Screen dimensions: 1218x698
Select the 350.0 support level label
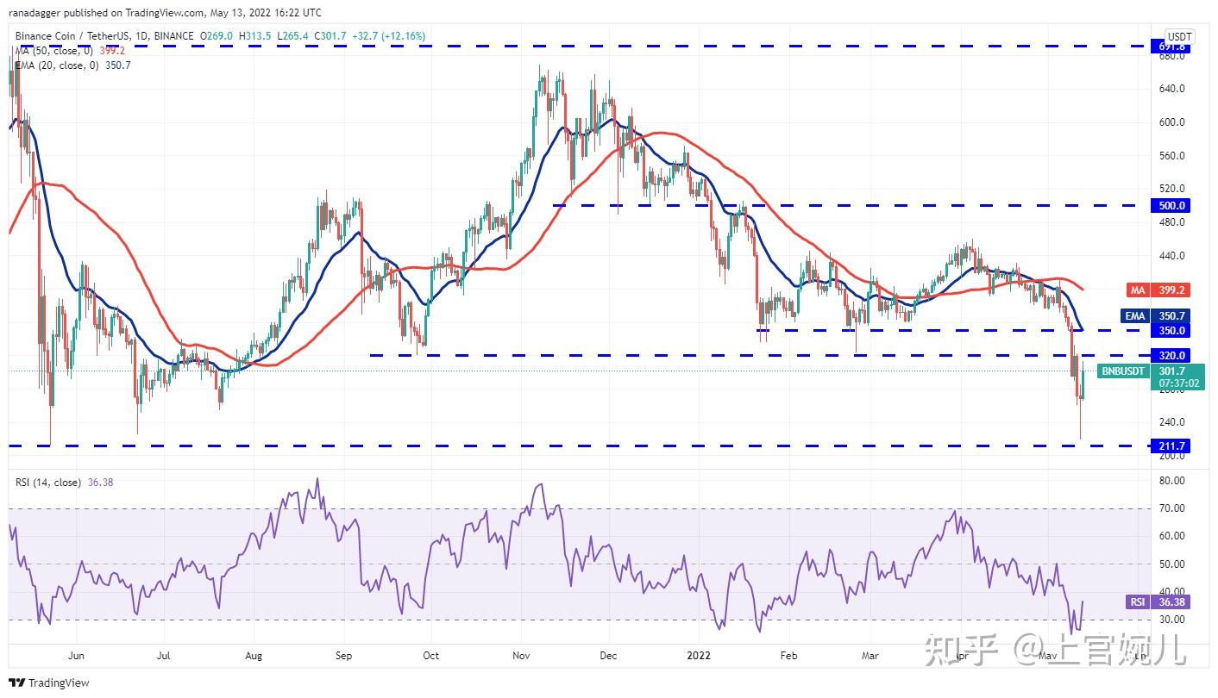coord(1172,330)
